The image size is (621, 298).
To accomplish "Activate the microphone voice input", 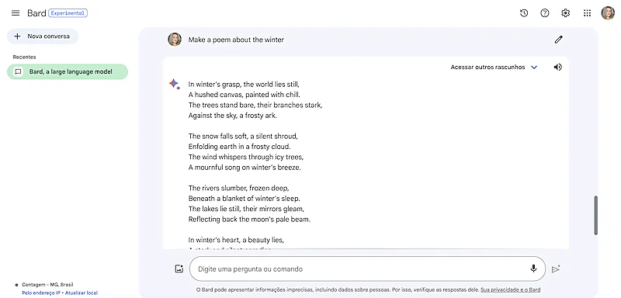I will tap(533, 269).
